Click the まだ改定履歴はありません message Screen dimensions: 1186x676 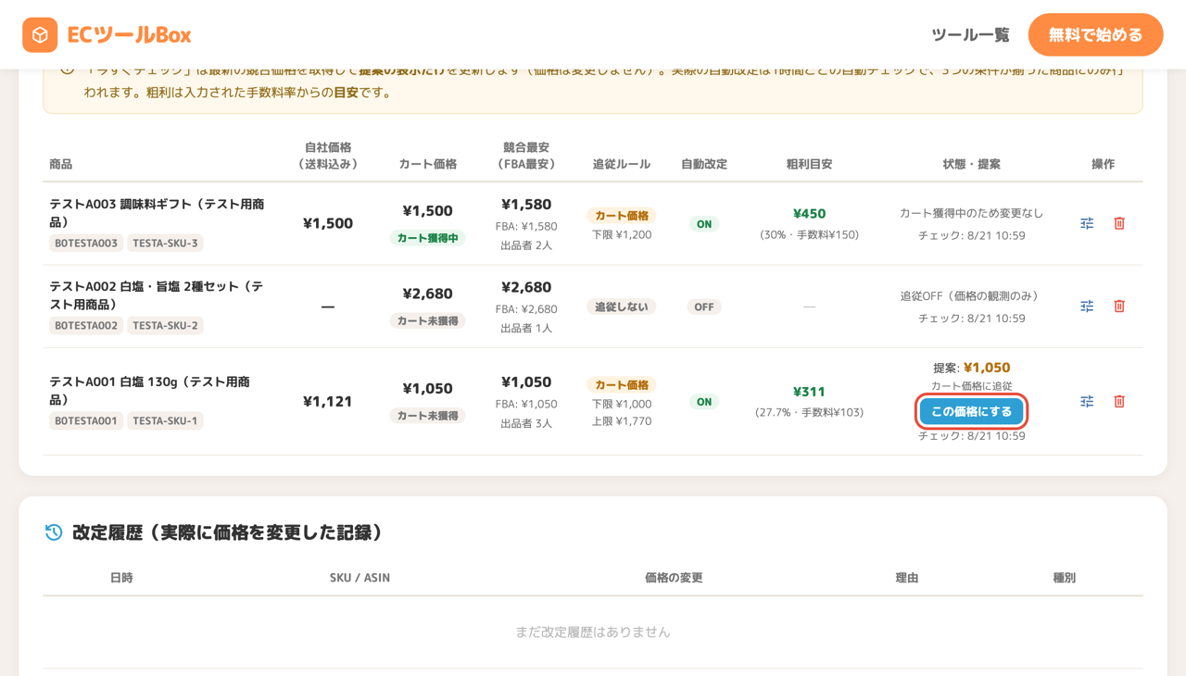pyautogui.click(x=593, y=632)
